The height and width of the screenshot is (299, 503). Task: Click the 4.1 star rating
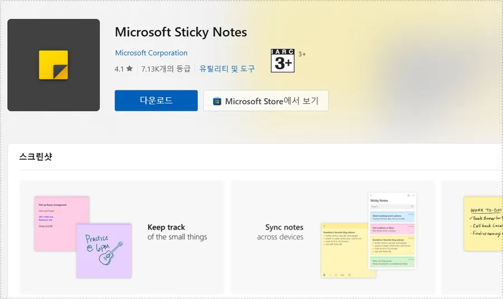click(x=124, y=69)
